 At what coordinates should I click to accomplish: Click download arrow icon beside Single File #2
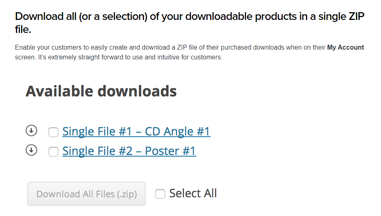31,150
